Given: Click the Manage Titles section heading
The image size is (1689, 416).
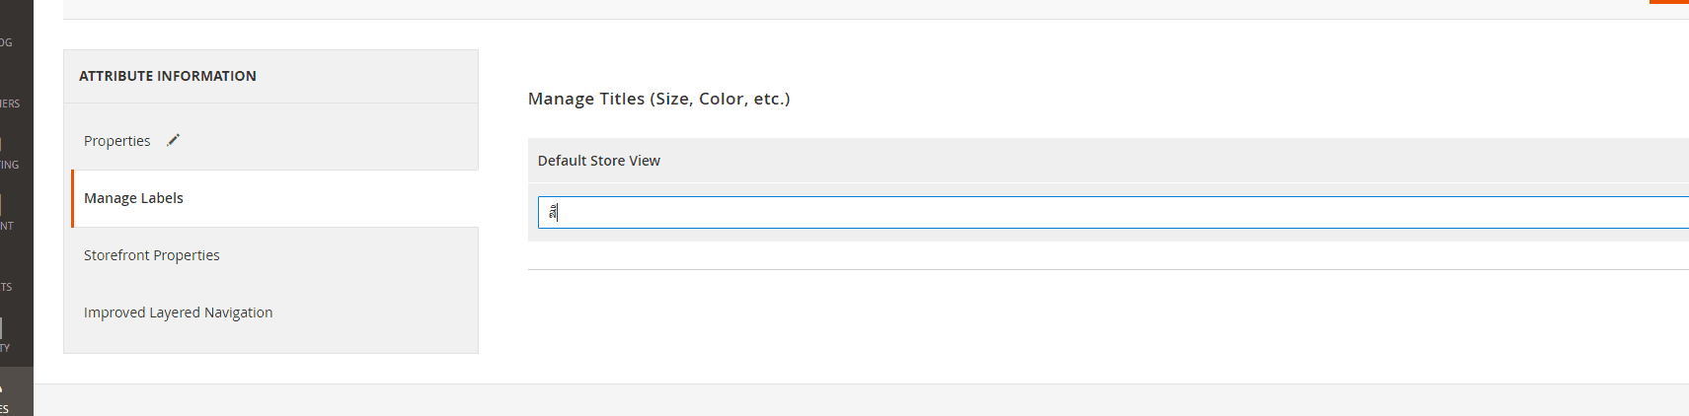Looking at the screenshot, I should coord(658,99).
